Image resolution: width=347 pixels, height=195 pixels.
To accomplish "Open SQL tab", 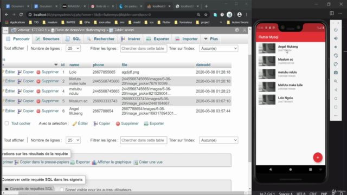I will coord(73,39).
